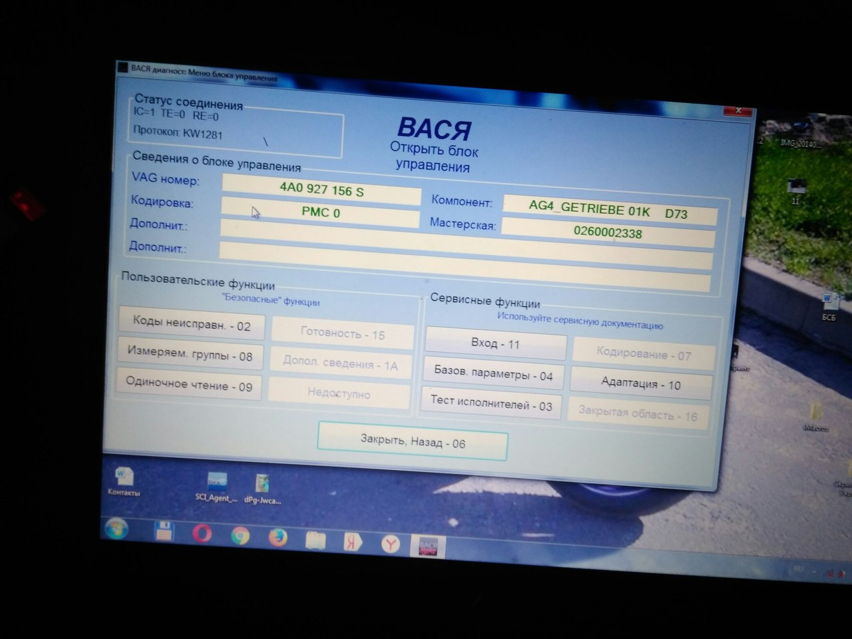Close the ВАСЯ диагност window

[738, 110]
